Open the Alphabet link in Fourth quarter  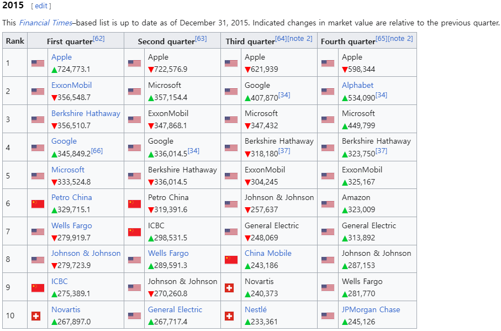[x=357, y=85]
